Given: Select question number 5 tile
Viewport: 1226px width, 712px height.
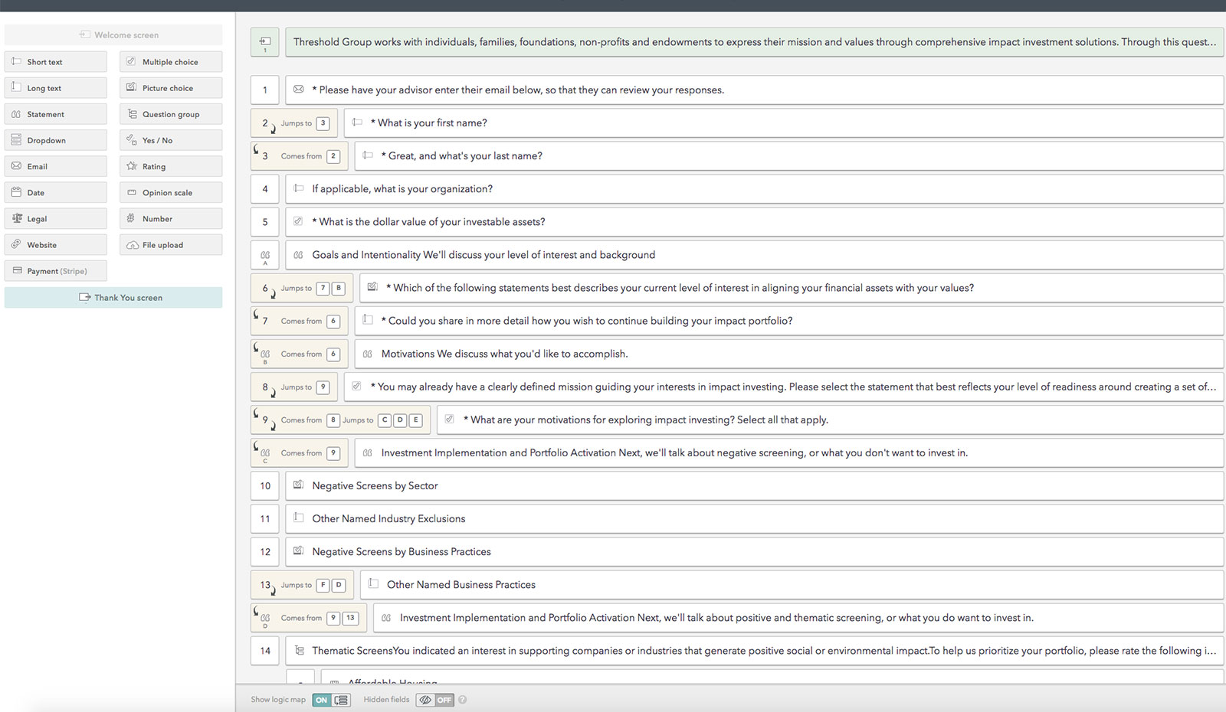Looking at the screenshot, I should click(265, 221).
